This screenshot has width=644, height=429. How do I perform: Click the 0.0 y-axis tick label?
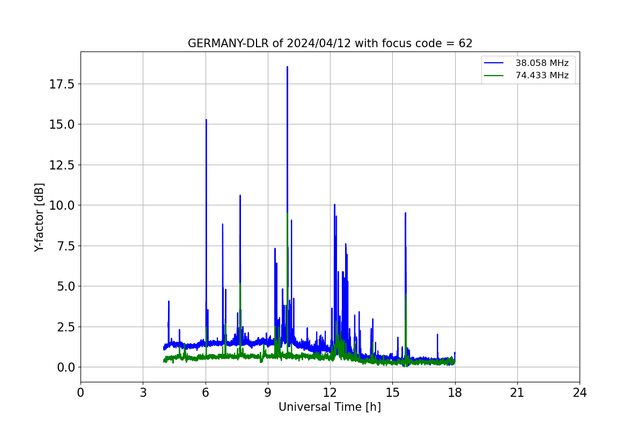66,367
